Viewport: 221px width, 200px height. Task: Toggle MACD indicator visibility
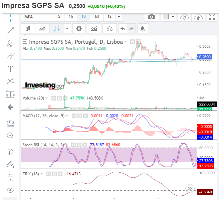(x=74, y=116)
